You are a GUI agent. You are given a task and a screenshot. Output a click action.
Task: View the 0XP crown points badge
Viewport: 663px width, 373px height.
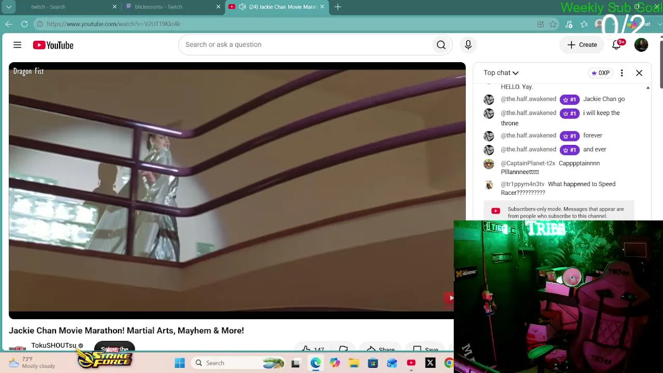(x=601, y=73)
